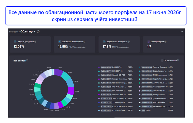The height and width of the screenshot is (123, 193).
Task: Click help icon next to Все активы
Action: 28,60
